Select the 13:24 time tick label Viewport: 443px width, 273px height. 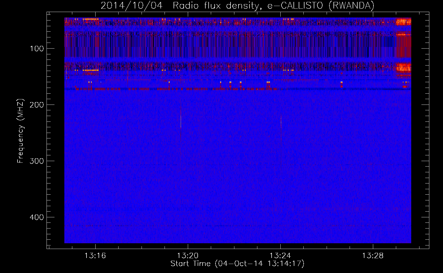tap(280, 256)
